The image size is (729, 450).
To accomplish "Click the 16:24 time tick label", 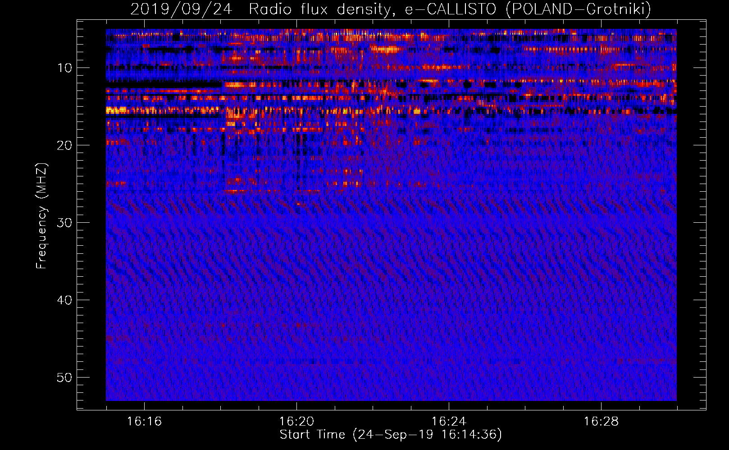I will [449, 422].
